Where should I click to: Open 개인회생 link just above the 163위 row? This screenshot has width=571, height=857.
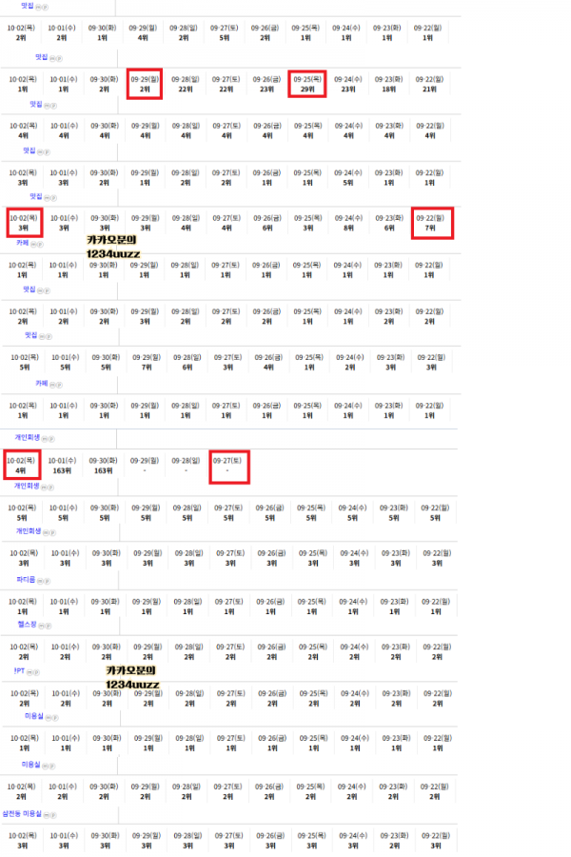coord(25,438)
